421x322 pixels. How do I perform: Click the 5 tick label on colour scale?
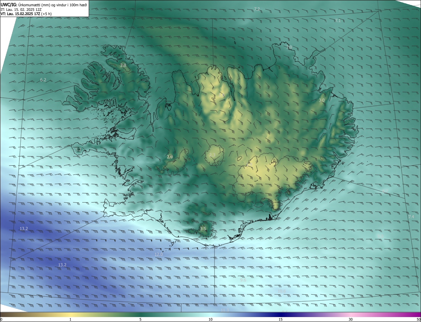pyautogui.click(x=140, y=319)
